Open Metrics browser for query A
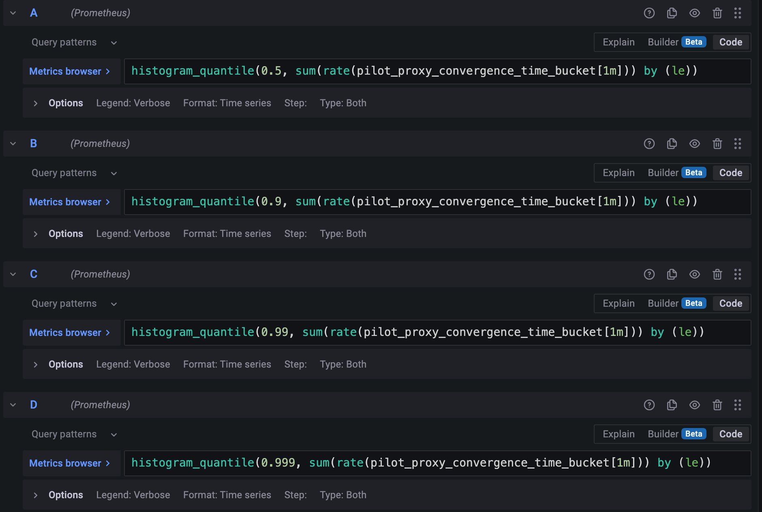This screenshot has height=512, width=762. [x=71, y=71]
